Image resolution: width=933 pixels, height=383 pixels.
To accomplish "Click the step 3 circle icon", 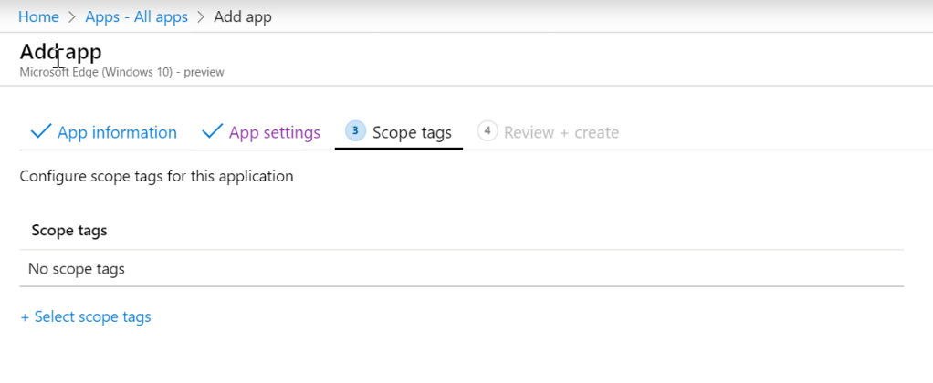I will (354, 131).
